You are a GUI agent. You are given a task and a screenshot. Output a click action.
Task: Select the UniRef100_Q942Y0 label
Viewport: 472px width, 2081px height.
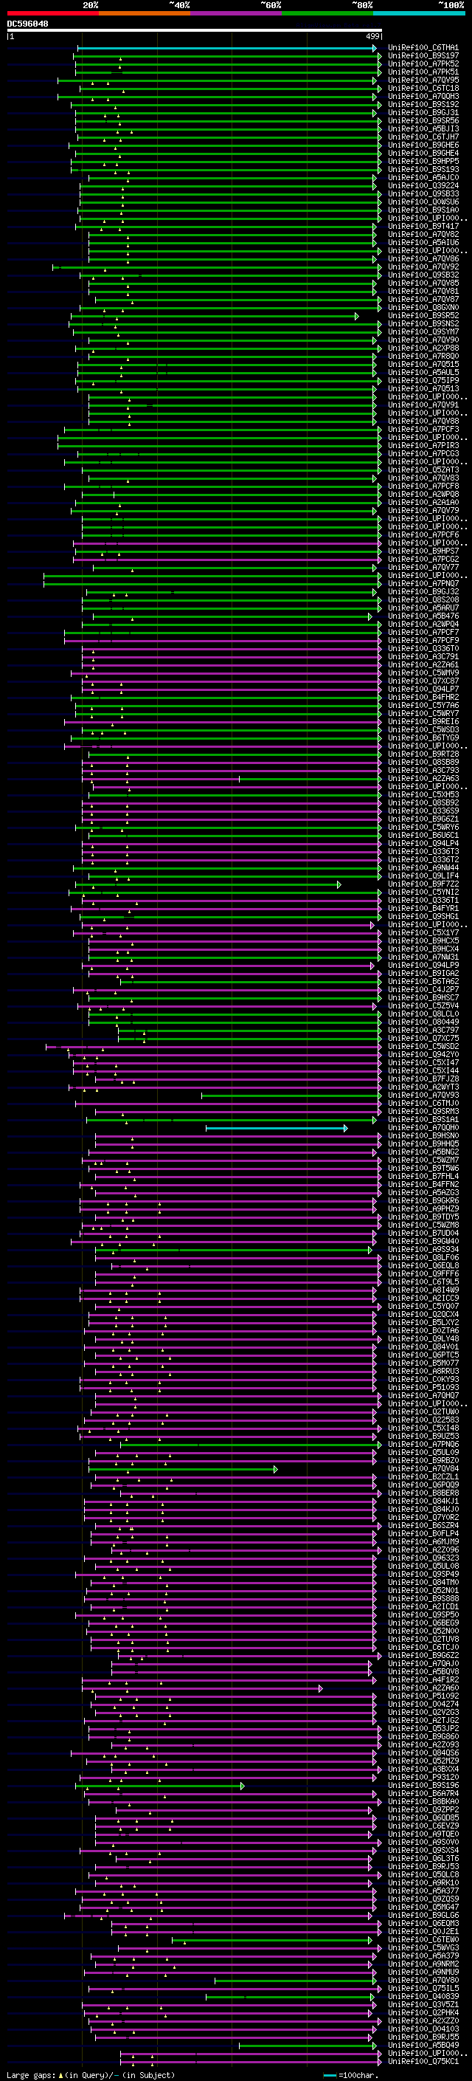[423, 1054]
